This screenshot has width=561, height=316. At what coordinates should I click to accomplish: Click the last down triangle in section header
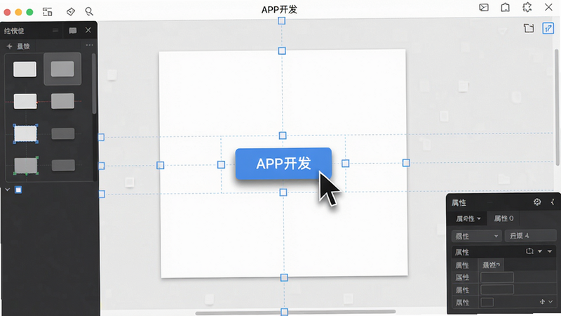pos(550,251)
